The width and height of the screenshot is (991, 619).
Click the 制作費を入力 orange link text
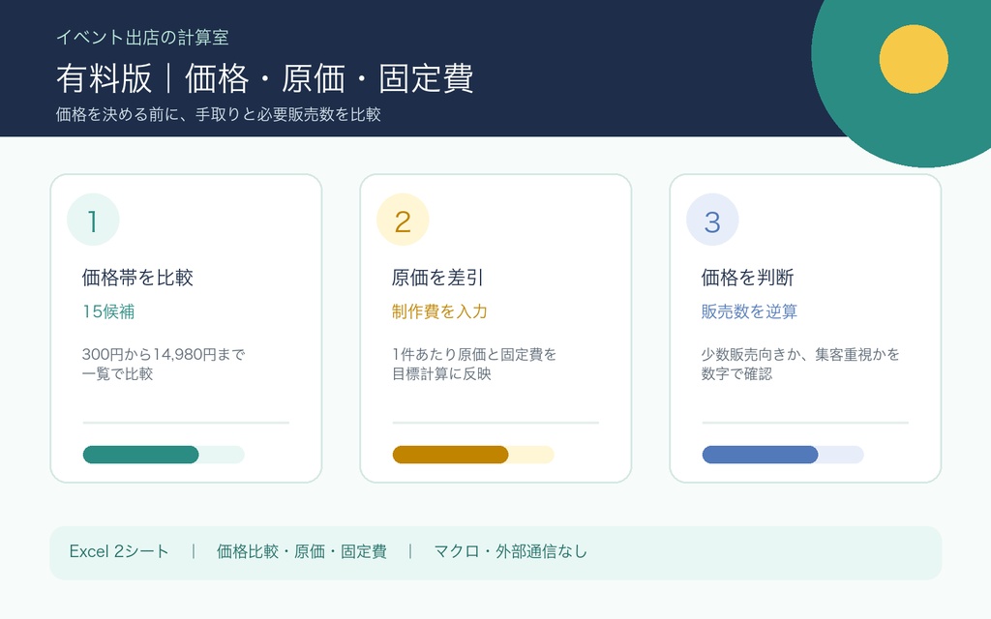(439, 311)
